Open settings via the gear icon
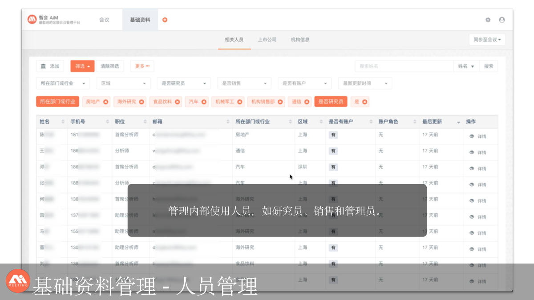 click(488, 20)
